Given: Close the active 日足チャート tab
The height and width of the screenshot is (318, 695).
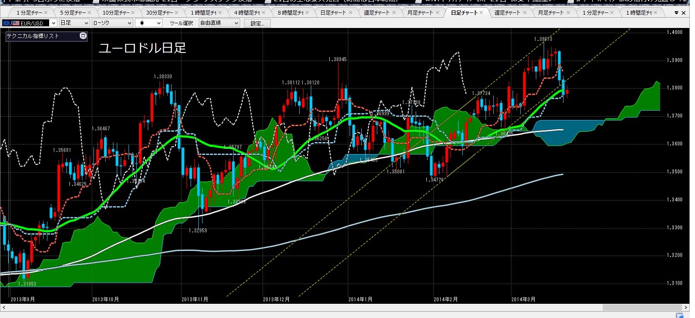Looking at the screenshot, I should (x=481, y=13).
